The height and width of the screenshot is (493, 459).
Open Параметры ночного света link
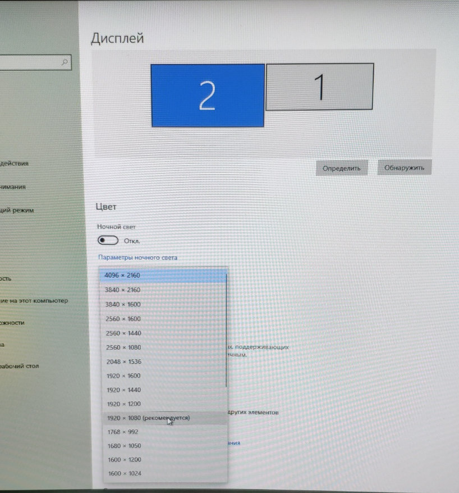coord(137,257)
